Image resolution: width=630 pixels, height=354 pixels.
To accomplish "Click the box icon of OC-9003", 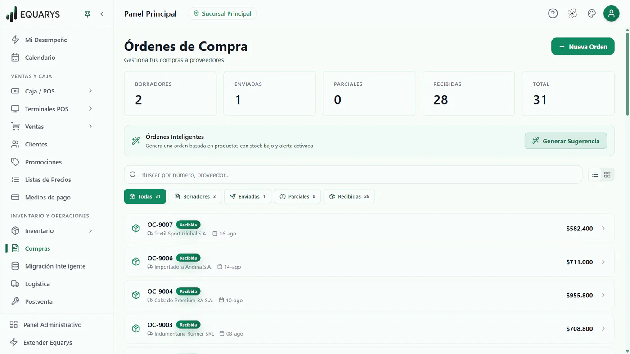I will [x=136, y=328].
